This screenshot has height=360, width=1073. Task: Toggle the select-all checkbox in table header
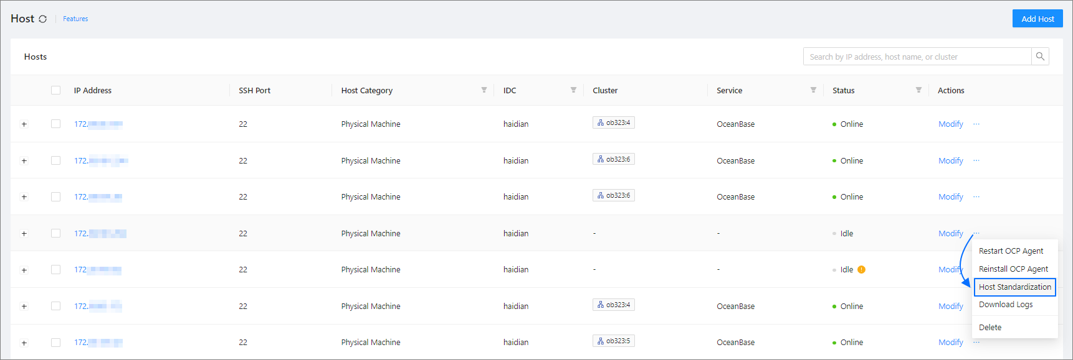(x=56, y=90)
